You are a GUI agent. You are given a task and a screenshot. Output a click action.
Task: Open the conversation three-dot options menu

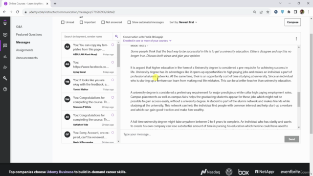coord(296,39)
